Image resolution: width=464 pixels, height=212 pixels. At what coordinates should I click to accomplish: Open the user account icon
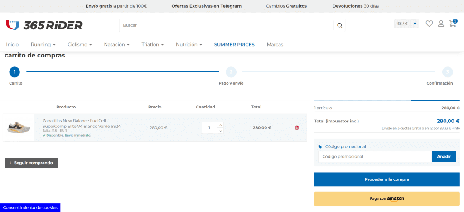(441, 24)
